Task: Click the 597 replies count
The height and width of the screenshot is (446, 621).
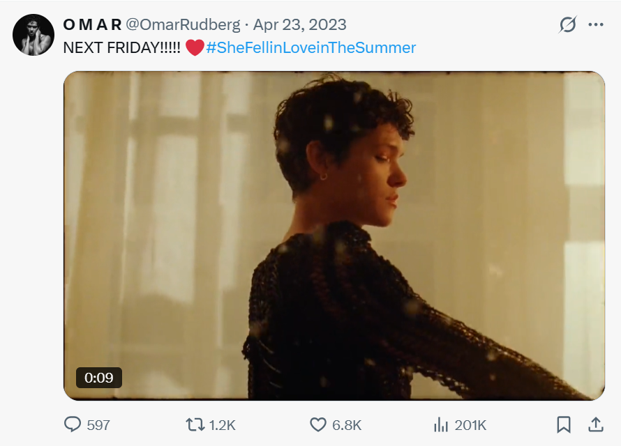Action: click(x=98, y=425)
